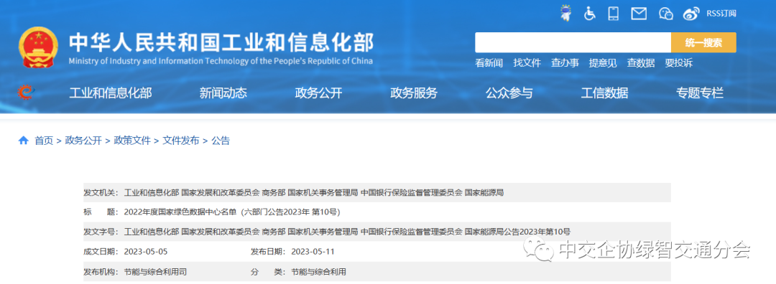Open the 工信数据 navigation menu

click(x=605, y=93)
